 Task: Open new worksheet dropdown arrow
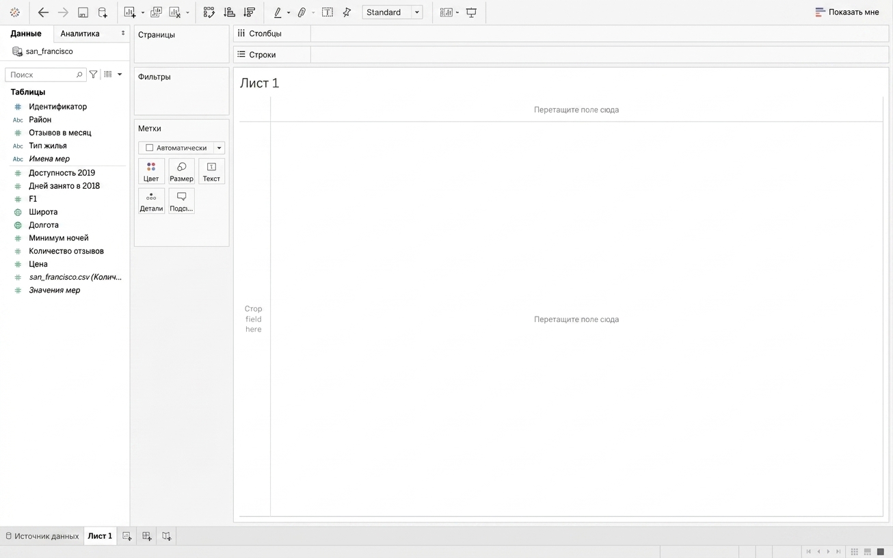click(142, 13)
